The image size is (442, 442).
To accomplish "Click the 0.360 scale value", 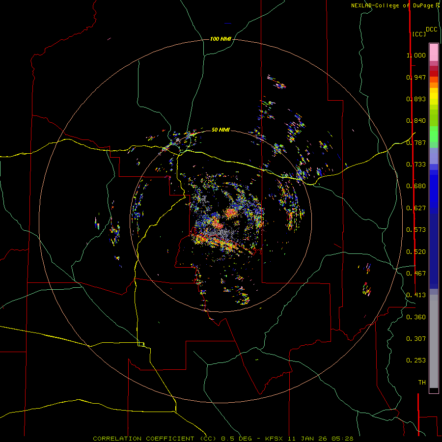I will [x=416, y=317].
